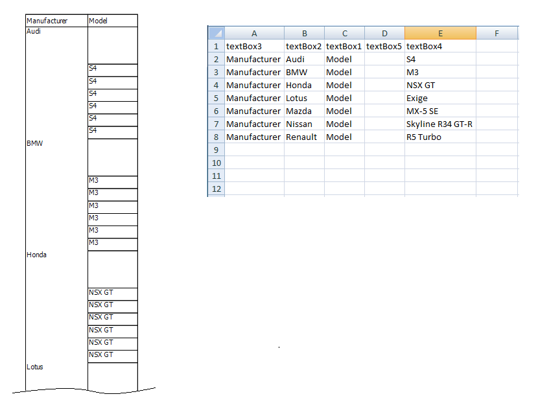Select highlighted column E header
The height and width of the screenshot is (416, 538).
tap(440, 33)
